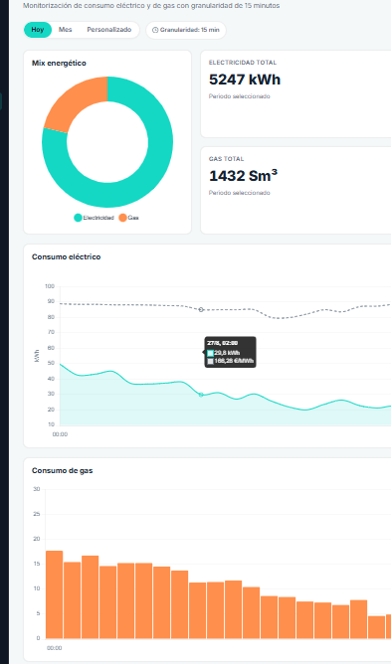
Task: Click the highlighted point on the teal consumption line
Action: click(201, 395)
